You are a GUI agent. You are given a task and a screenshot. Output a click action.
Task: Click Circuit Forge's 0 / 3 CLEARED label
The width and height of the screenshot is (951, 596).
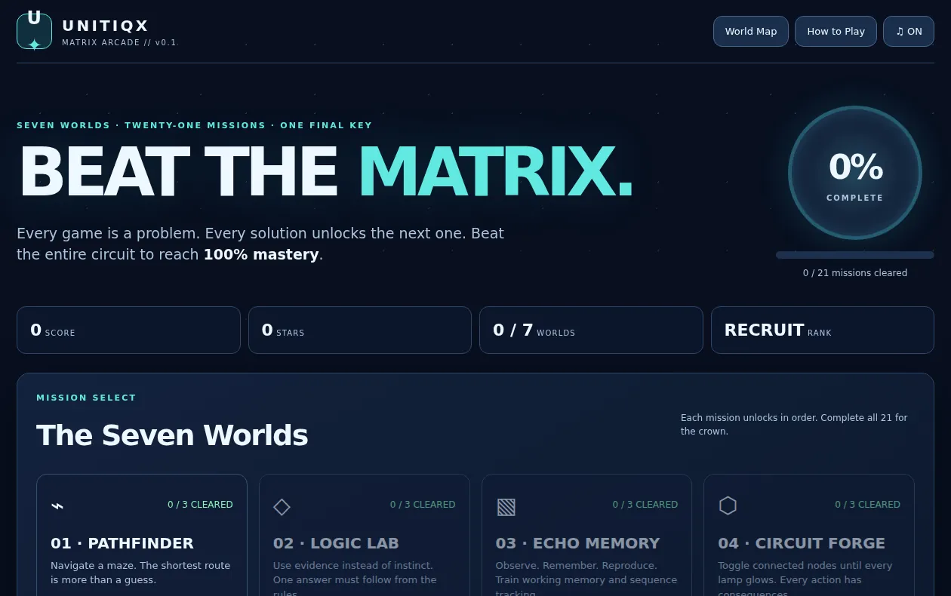pyautogui.click(x=867, y=505)
